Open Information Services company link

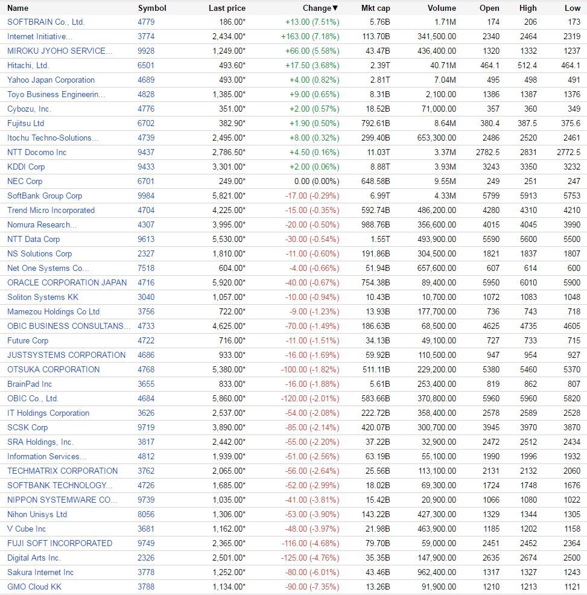tap(46, 456)
